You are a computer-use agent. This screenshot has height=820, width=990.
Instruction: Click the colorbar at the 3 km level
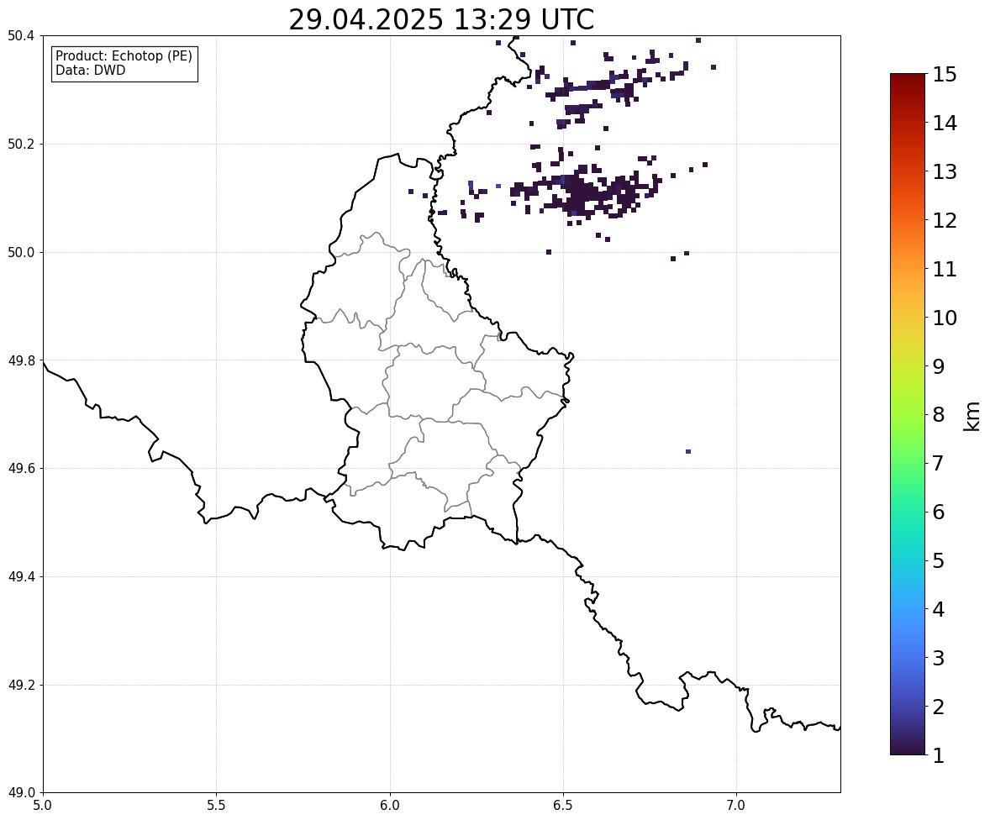pos(908,658)
